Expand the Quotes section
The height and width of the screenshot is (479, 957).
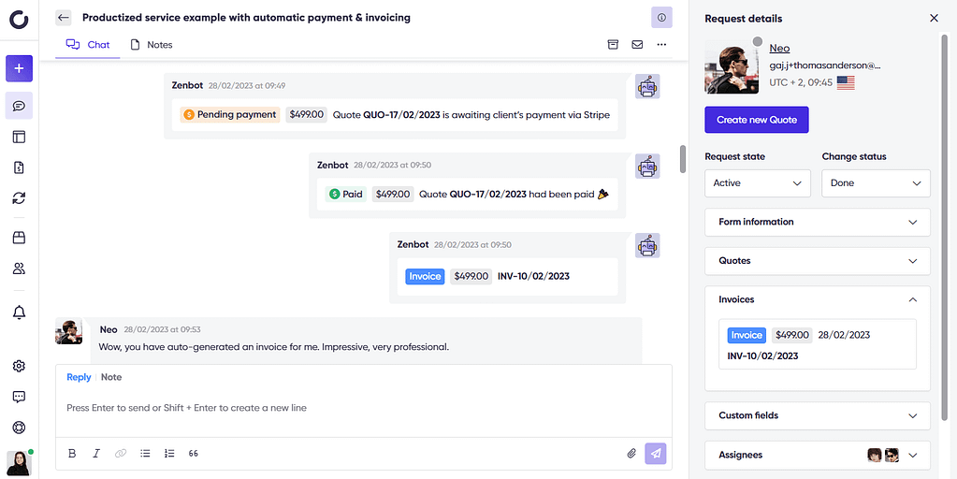coord(818,261)
